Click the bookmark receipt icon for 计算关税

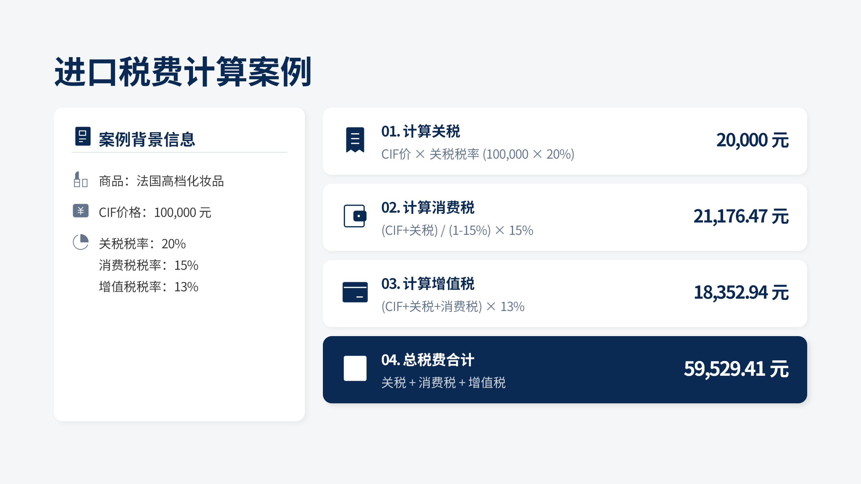(355, 140)
